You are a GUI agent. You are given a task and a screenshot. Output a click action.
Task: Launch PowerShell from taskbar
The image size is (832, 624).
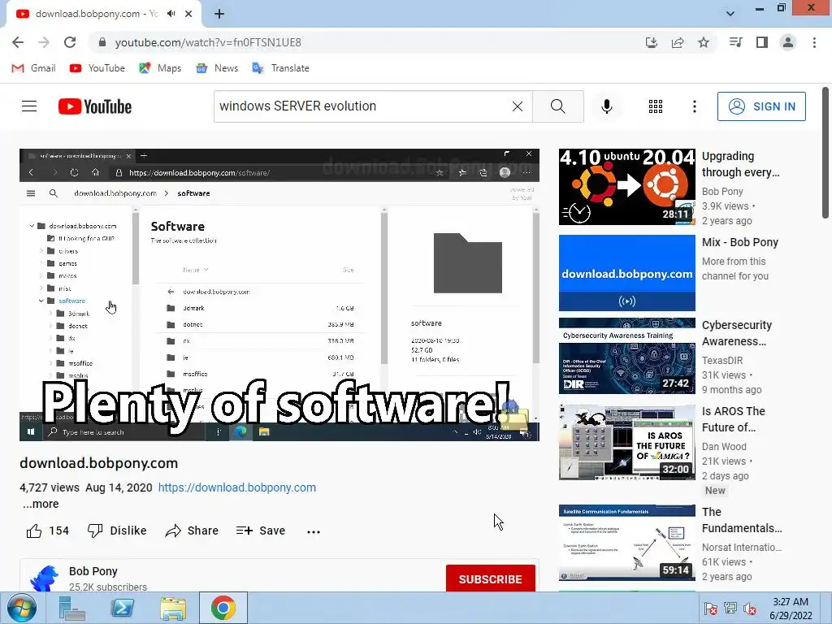[x=122, y=608]
